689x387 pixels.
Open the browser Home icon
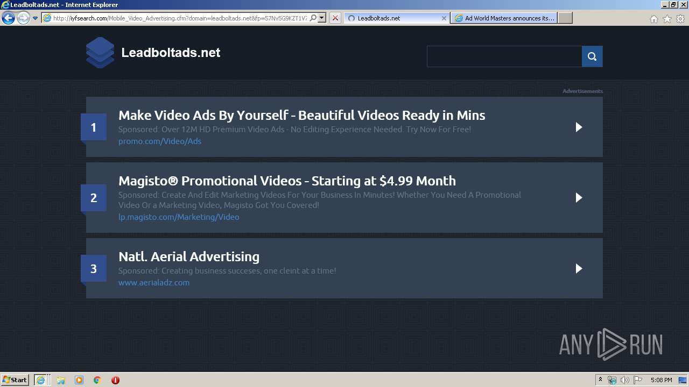653,19
